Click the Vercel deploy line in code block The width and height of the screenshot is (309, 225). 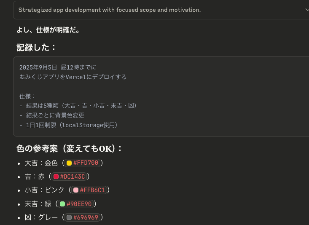[73, 77]
